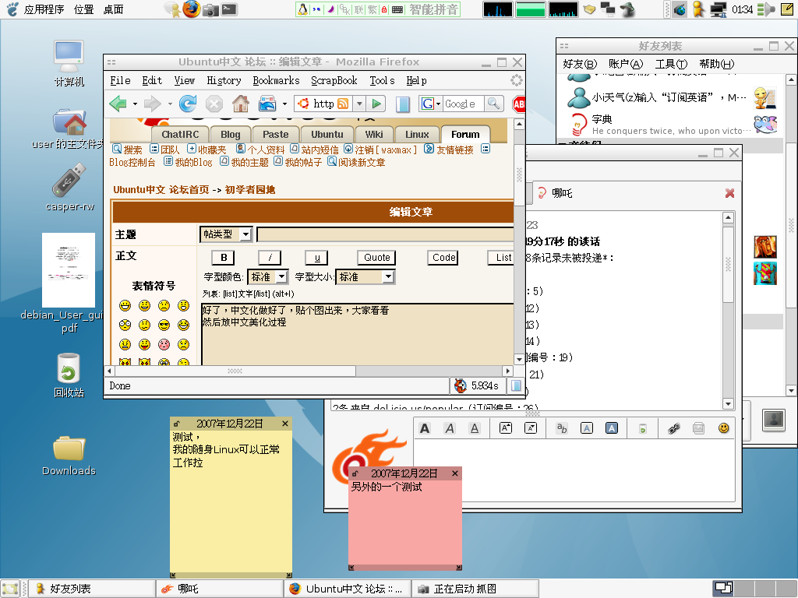Viewport: 798px width, 598px height.
Task: Toggle the lock icon on the yellow sticky note
Action: coord(177,424)
